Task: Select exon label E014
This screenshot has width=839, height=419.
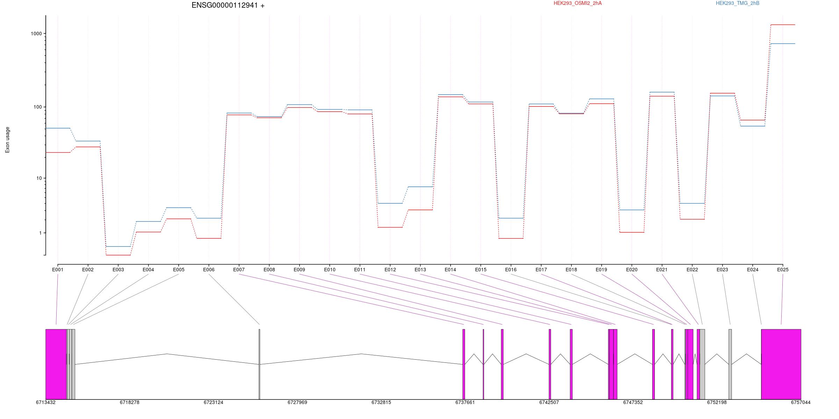Action: [450, 270]
